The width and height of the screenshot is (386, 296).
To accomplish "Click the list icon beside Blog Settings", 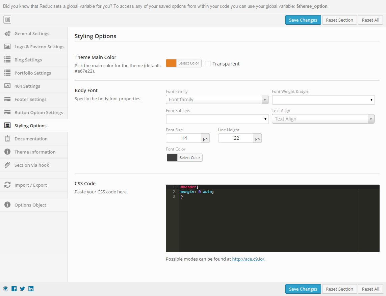I will click(x=7, y=59).
